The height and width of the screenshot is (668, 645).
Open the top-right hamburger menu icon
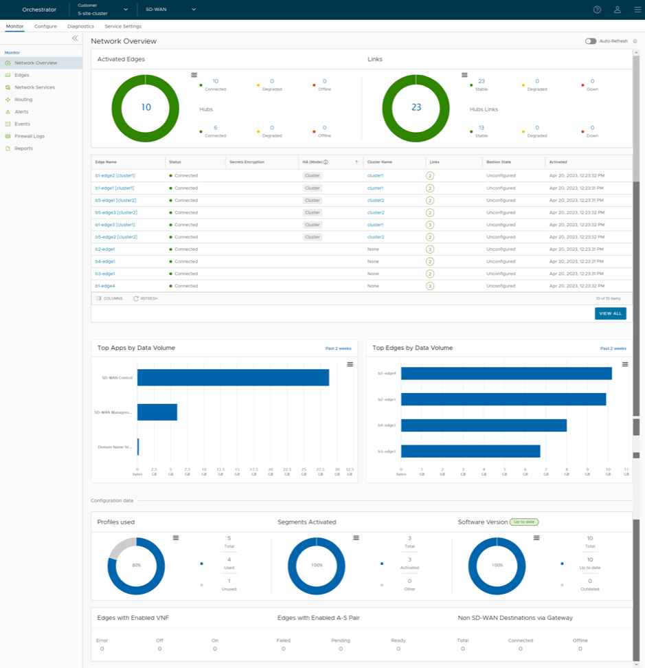(637, 10)
